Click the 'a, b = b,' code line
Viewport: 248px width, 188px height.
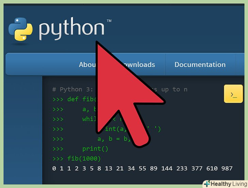(x=91, y=139)
